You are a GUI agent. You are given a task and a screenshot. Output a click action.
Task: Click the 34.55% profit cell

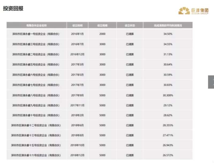point(168,44)
